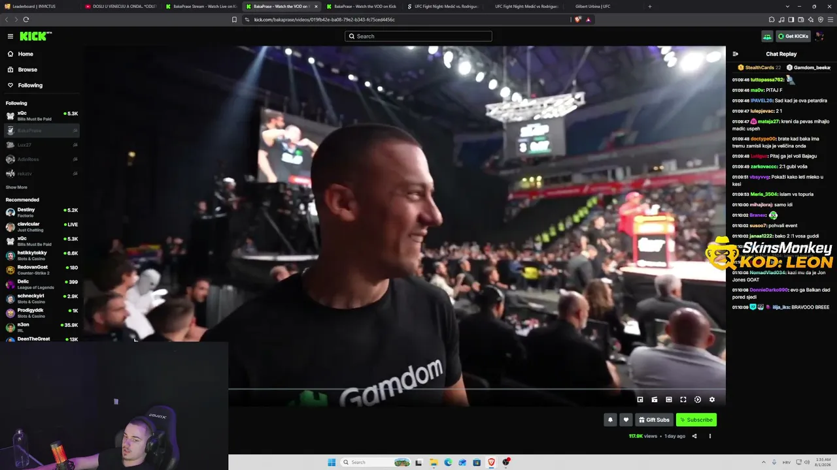The image size is (837, 470).
Task: Toggle theater mode on the video
Action: [669, 399]
